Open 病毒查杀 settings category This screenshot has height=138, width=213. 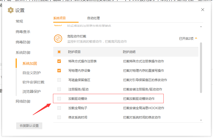tap(23, 32)
